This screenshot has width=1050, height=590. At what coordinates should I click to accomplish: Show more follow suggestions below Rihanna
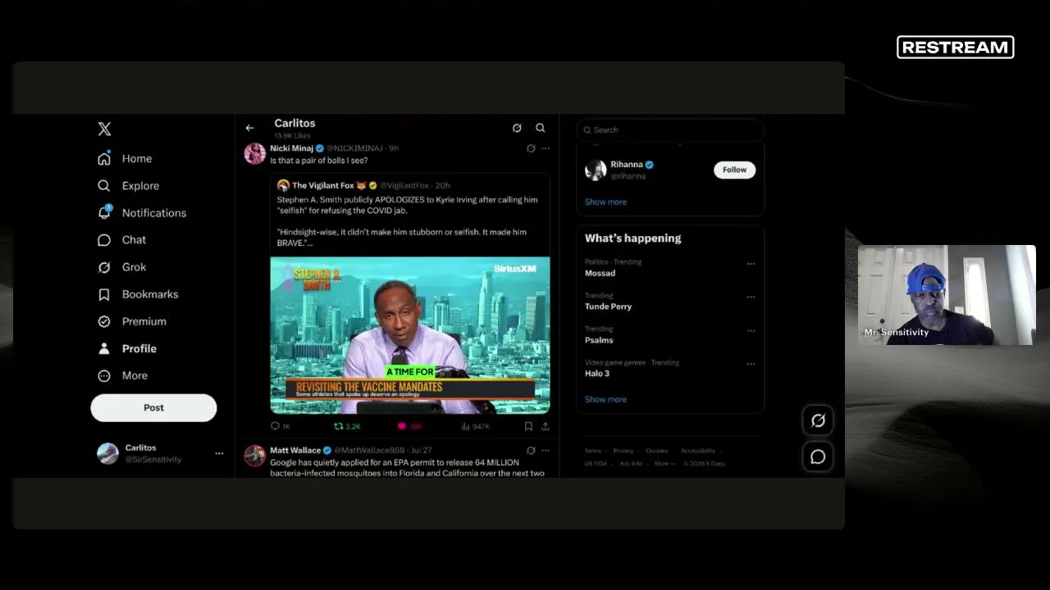click(605, 202)
